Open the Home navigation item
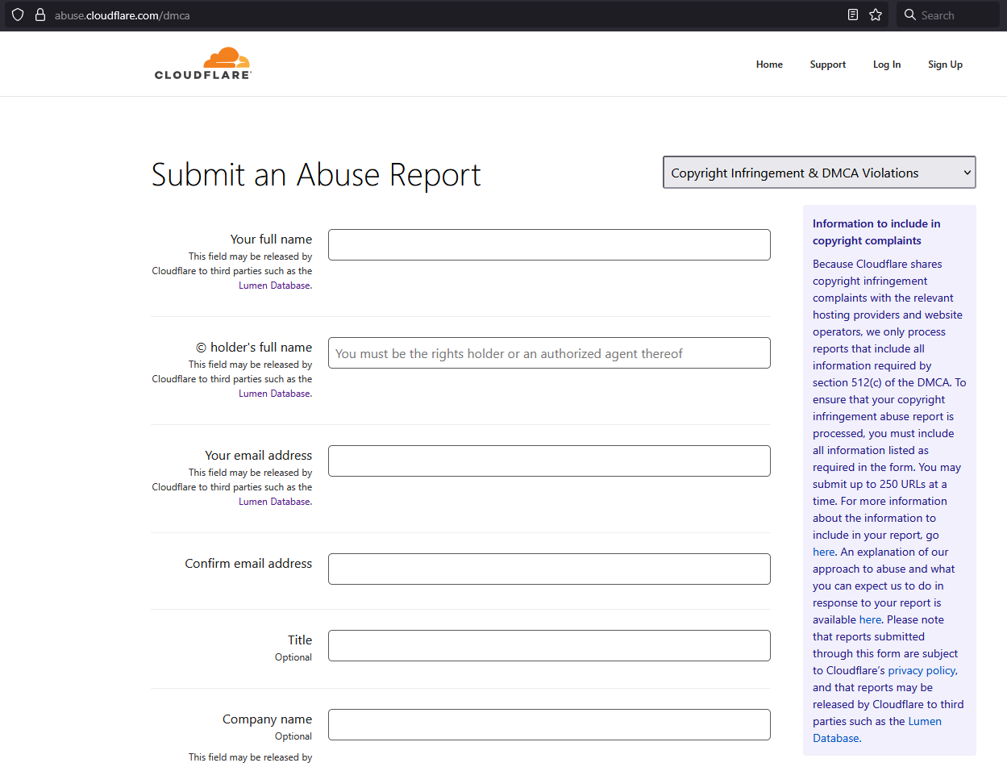 click(769, 65)
